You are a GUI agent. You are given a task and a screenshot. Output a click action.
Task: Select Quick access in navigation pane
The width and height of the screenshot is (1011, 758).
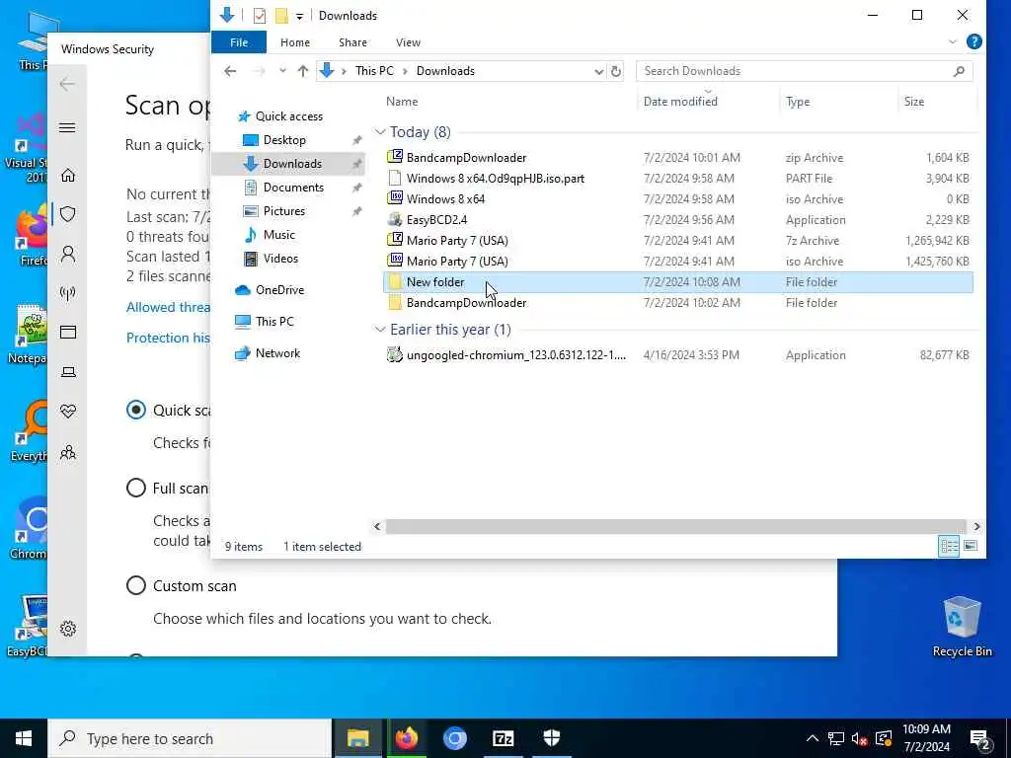tap(289, 116)
